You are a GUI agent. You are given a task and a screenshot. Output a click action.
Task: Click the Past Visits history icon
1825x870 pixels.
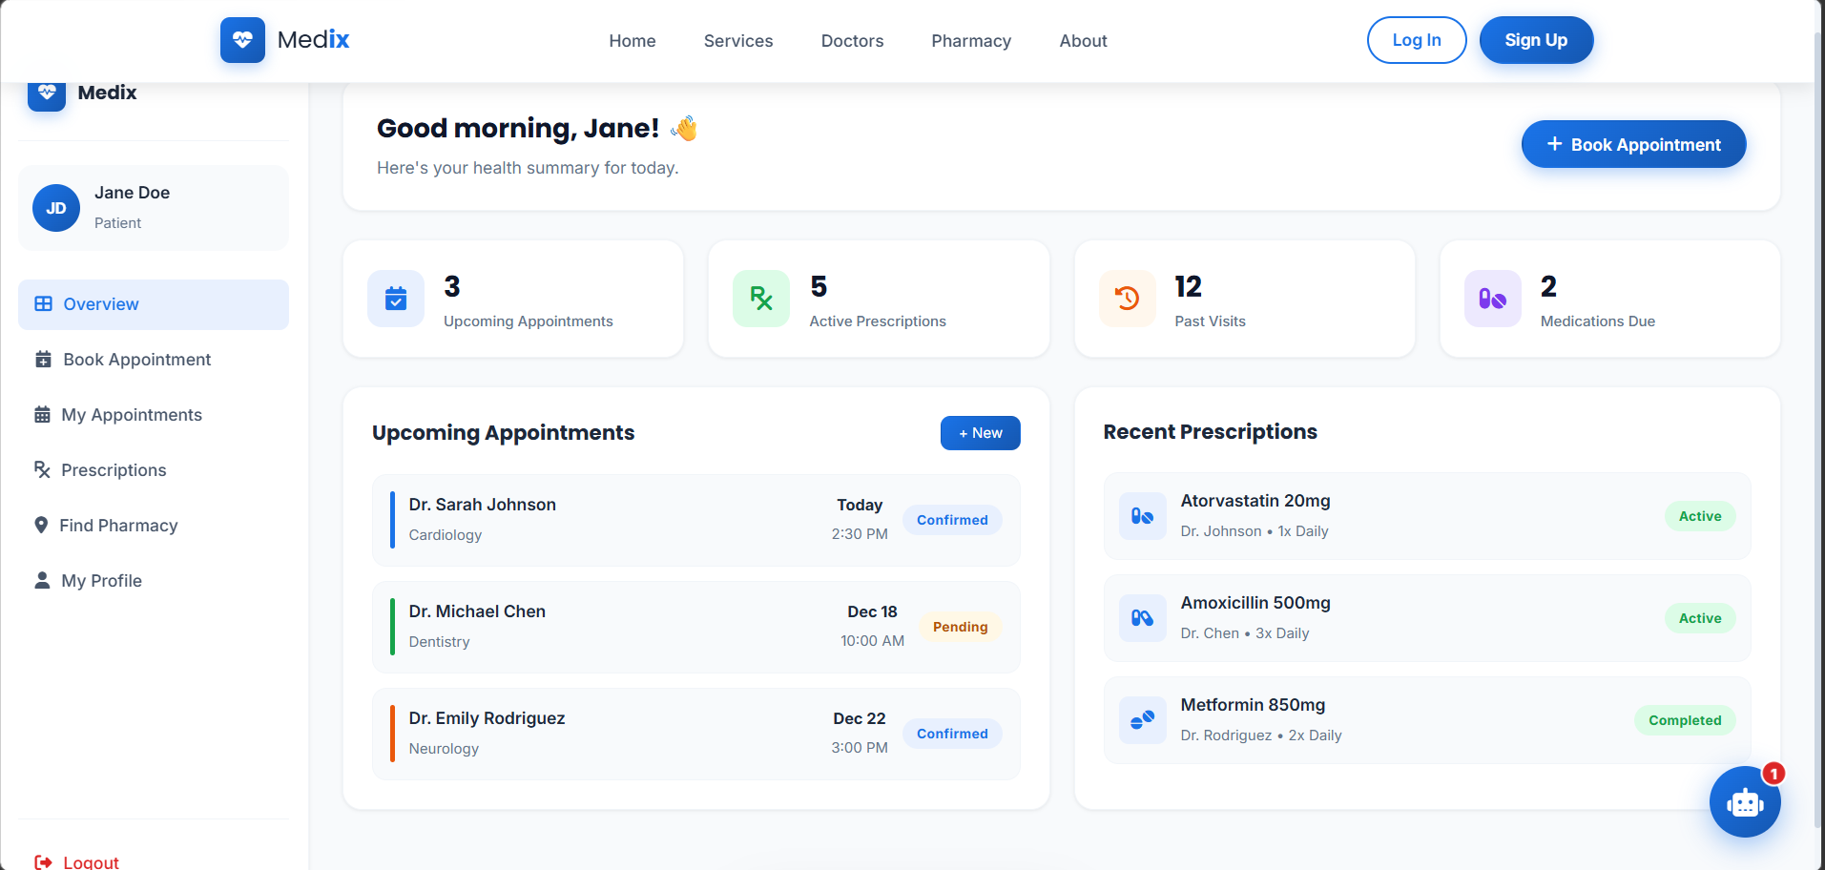click(1127, 299)
